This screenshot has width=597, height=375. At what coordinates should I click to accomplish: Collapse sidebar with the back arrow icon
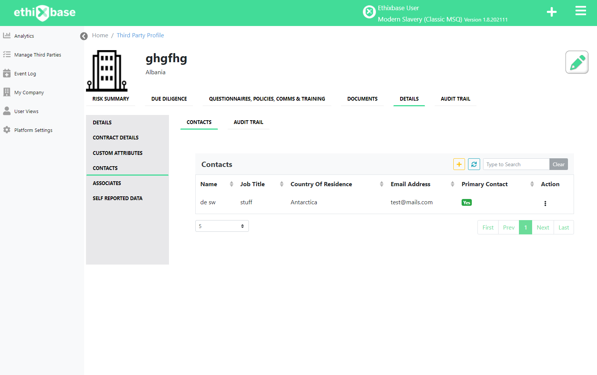pos(84,36)
